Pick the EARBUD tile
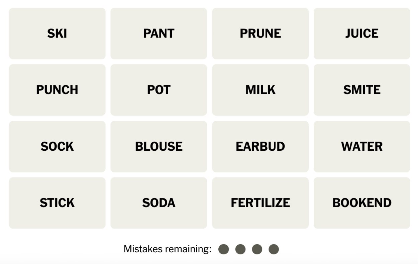Viewport: 418px width, 264px height. (x=260, y=146)
